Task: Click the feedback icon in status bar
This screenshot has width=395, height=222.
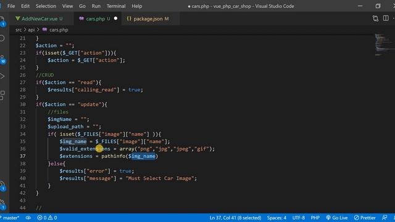Action: coord(385,218)
